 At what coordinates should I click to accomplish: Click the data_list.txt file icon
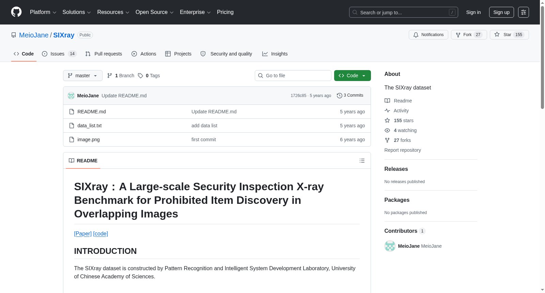[72, 126]
